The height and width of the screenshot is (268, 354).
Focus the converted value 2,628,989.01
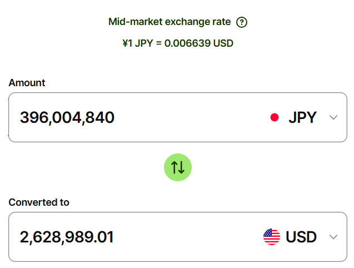point(67,237)
